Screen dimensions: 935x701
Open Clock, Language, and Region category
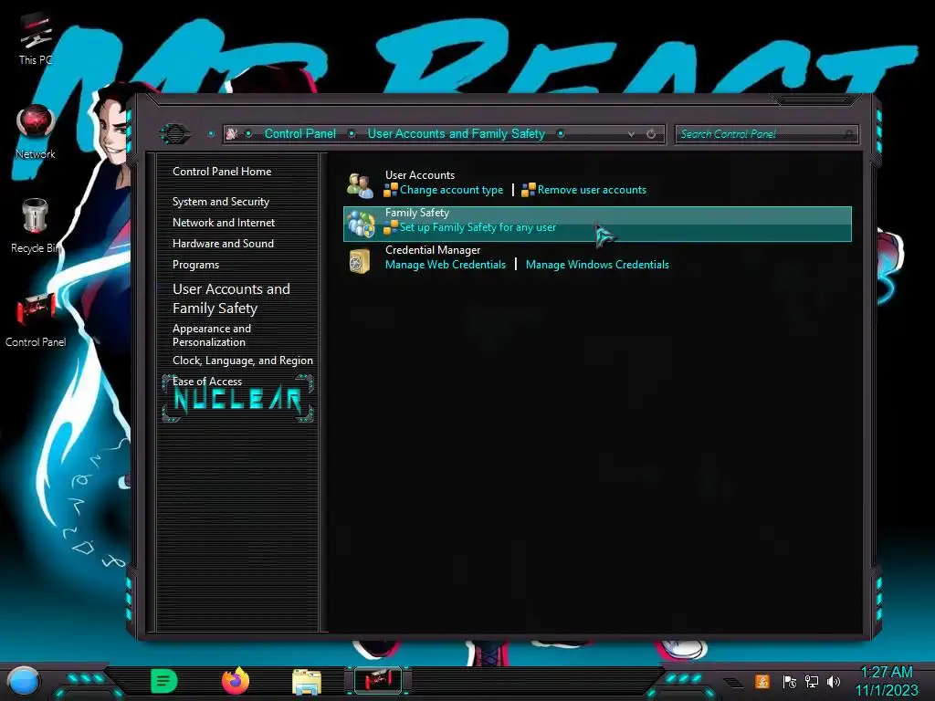[x=243, y=360]
